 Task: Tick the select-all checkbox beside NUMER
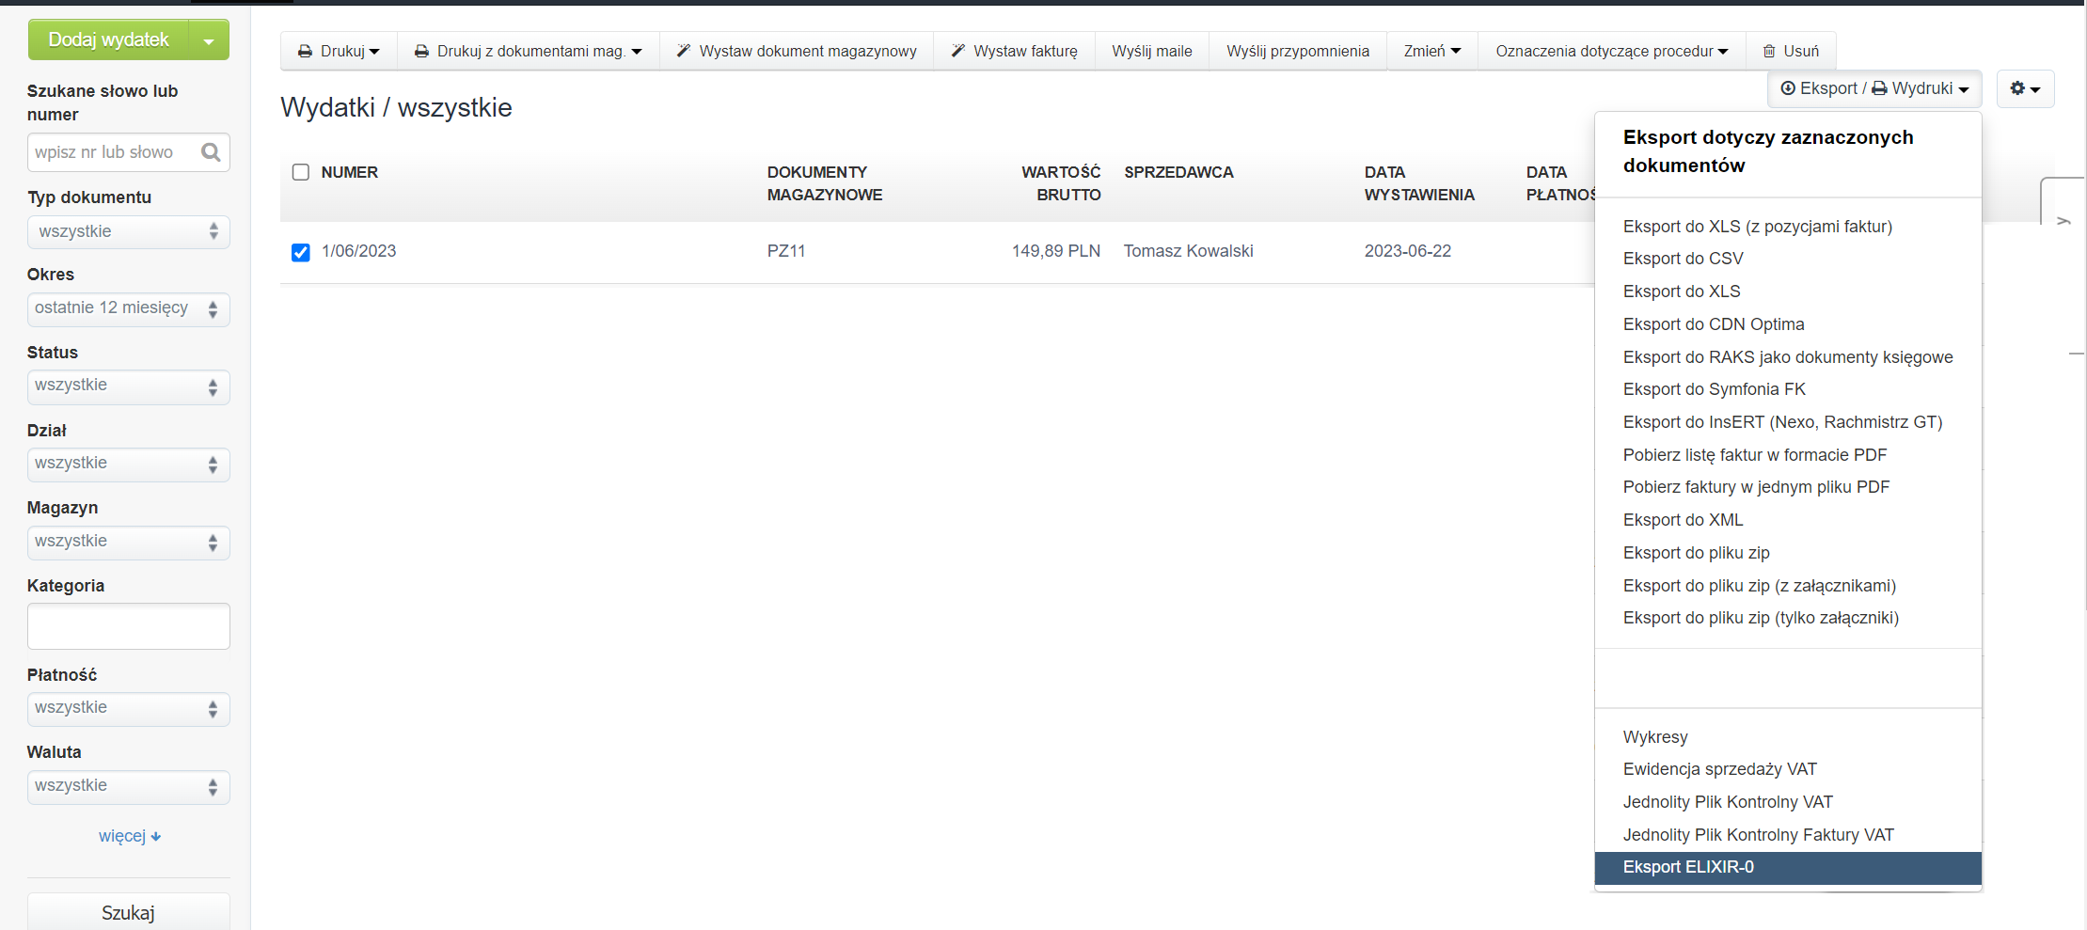point(301,172)
